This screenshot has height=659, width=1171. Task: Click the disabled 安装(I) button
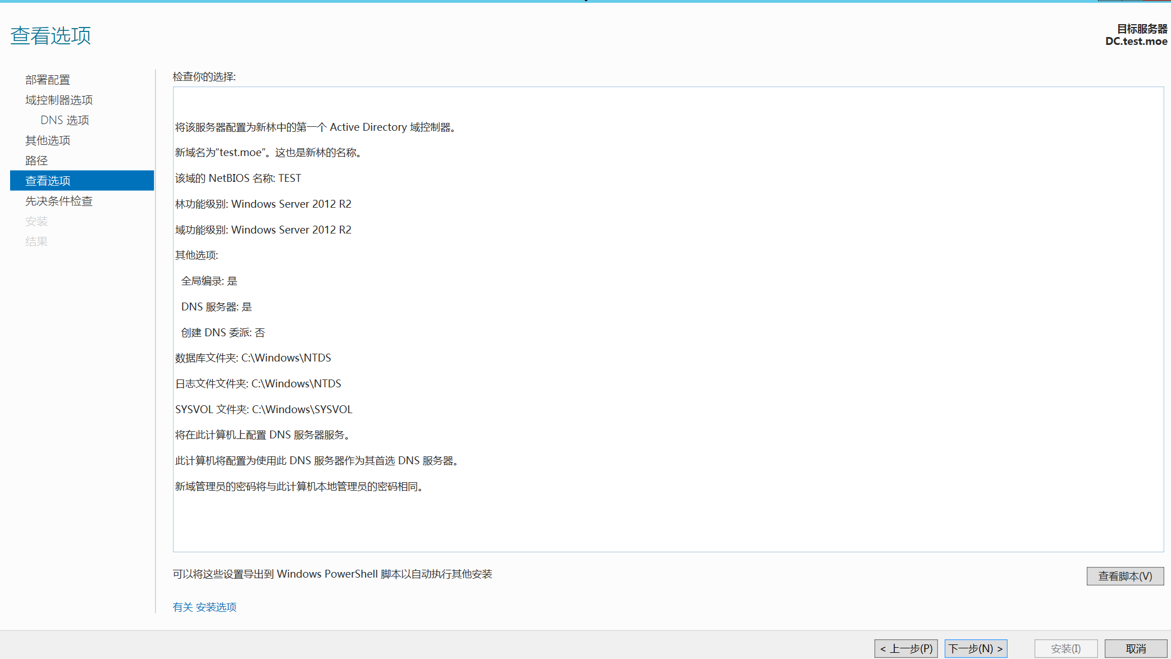tap(1065, 648)
